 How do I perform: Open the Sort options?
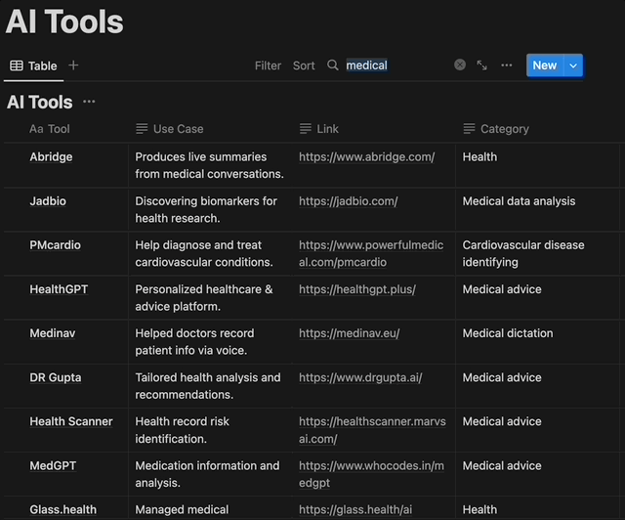coord(304,65)
